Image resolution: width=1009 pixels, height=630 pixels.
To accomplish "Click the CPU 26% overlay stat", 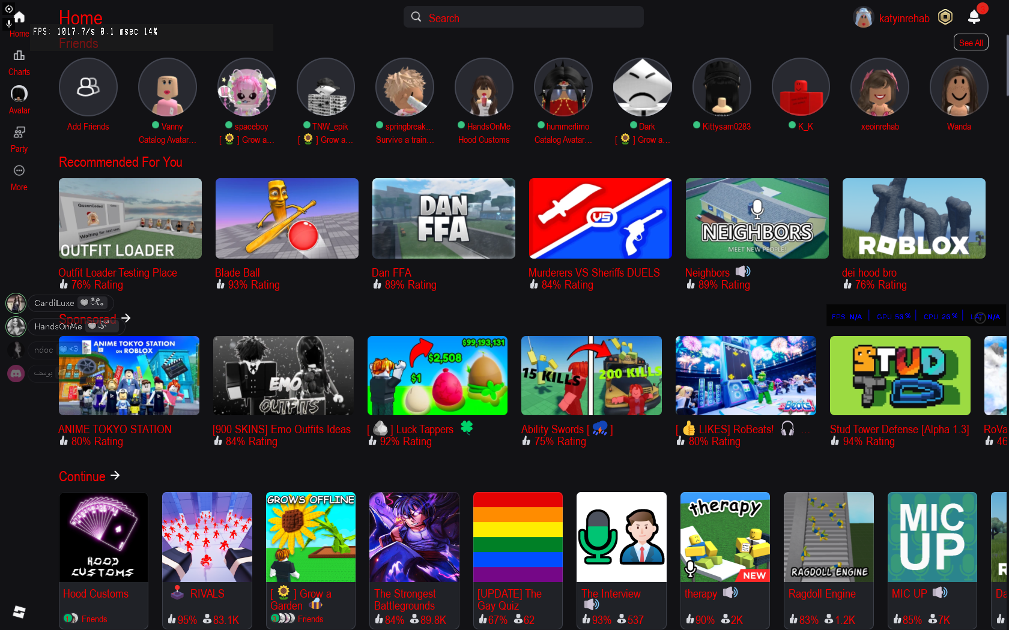I will pos(941,316).
